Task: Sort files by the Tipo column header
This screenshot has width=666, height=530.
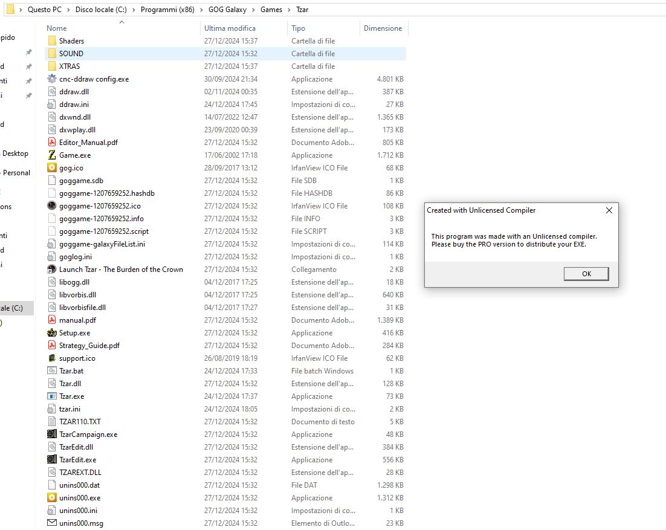Action: tap(298, 28)
